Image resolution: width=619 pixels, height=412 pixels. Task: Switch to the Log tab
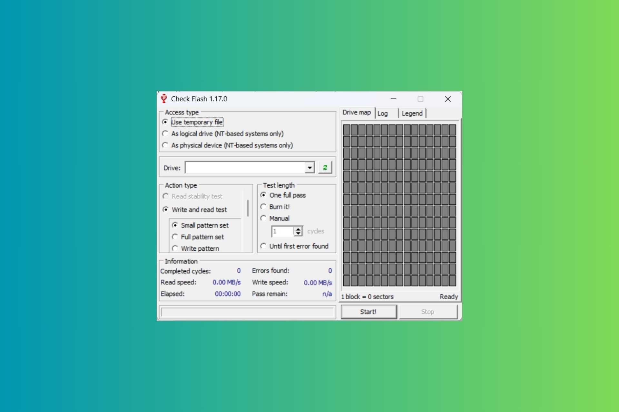coord(383,113)
